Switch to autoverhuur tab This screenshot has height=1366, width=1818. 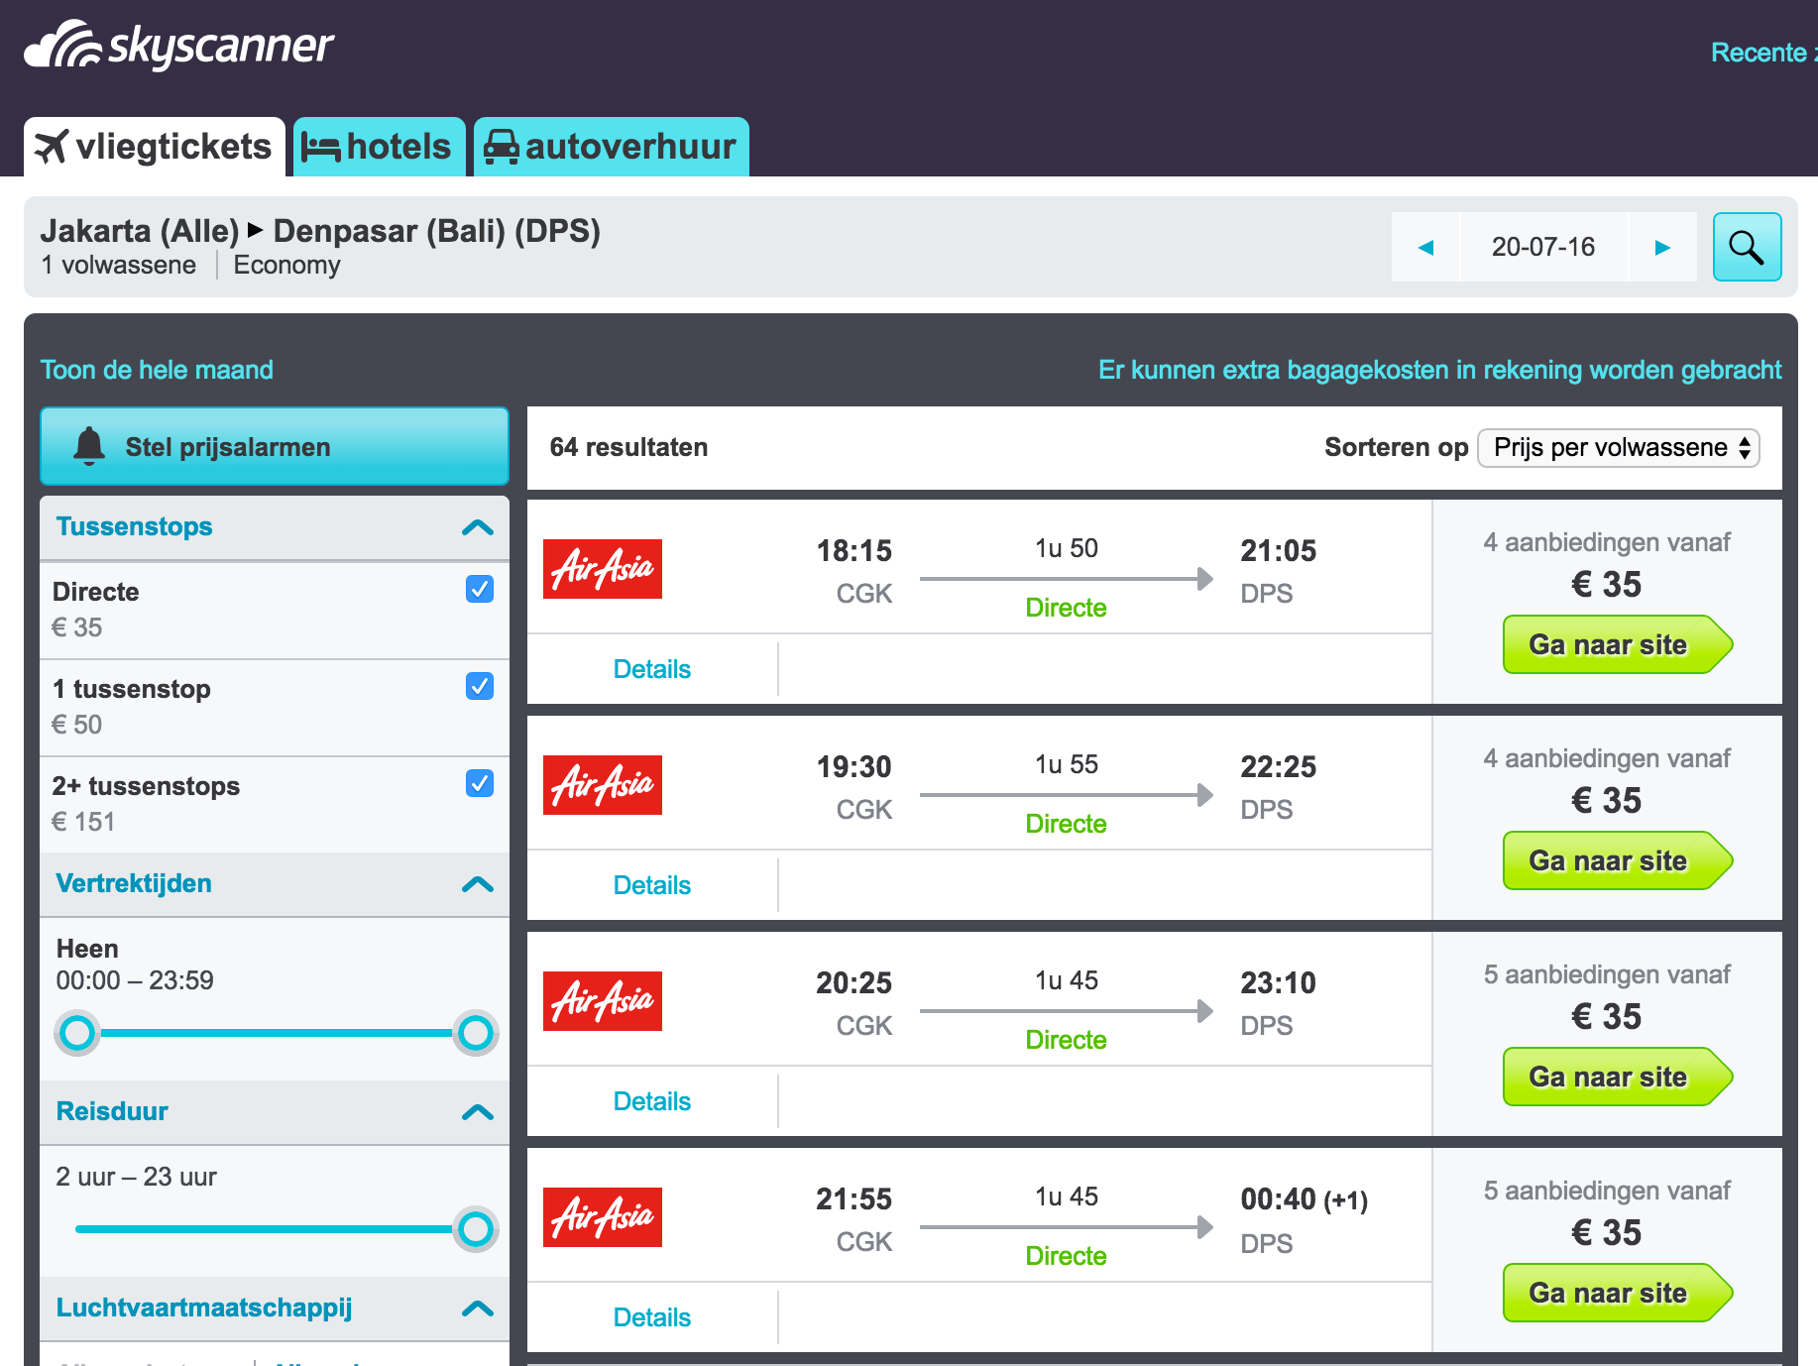coord(611,147)
